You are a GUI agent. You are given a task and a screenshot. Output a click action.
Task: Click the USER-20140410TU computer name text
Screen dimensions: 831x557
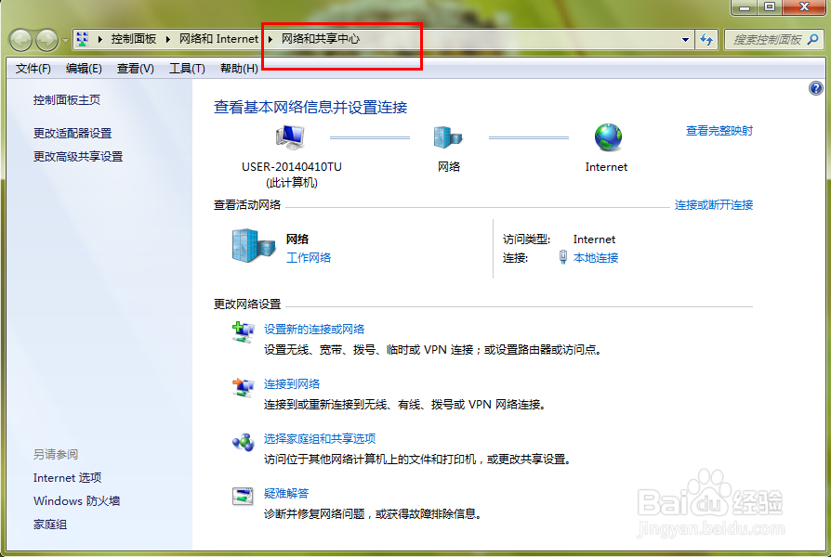pos(292,167)
